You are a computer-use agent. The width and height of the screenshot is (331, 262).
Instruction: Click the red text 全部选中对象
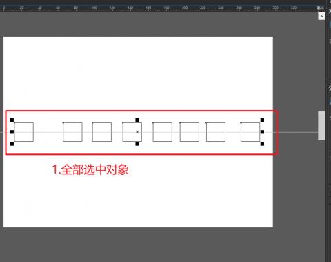[x=94, y=169]
